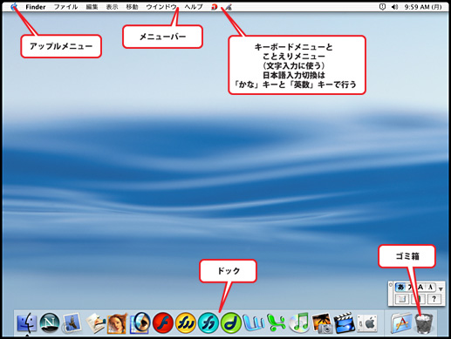Viewport: 451px width, 339px height.
Task: Launch iPhoto camera icon in Dock
Action: tap(322, 322)
